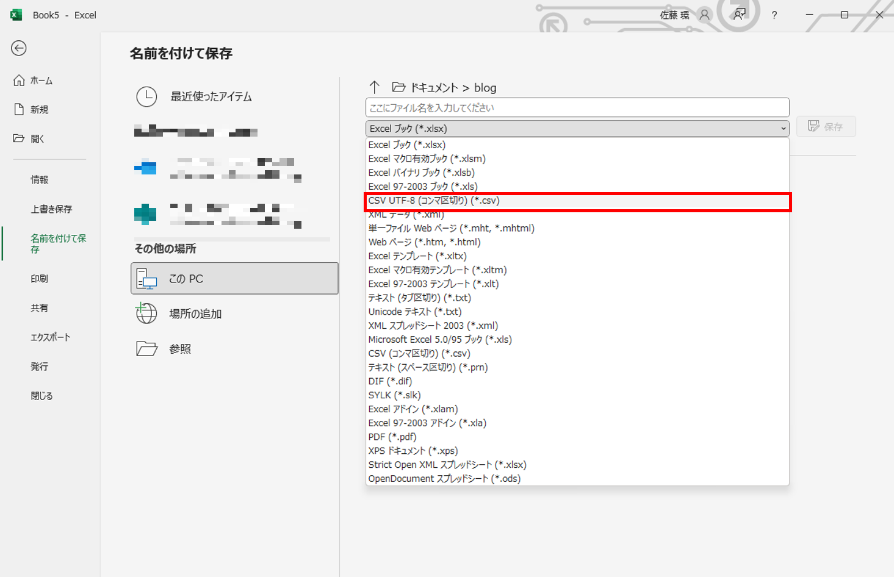Screen dimensions: 894x577
Task: Click the clock icon beside 最近使ったアイテム
Action: tap(146, 97)
